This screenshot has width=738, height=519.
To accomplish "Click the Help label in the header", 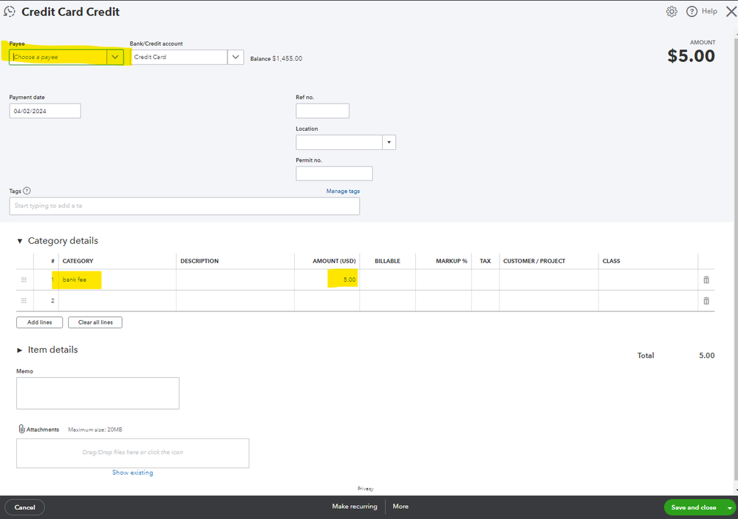I will click(x=709, y=11).
